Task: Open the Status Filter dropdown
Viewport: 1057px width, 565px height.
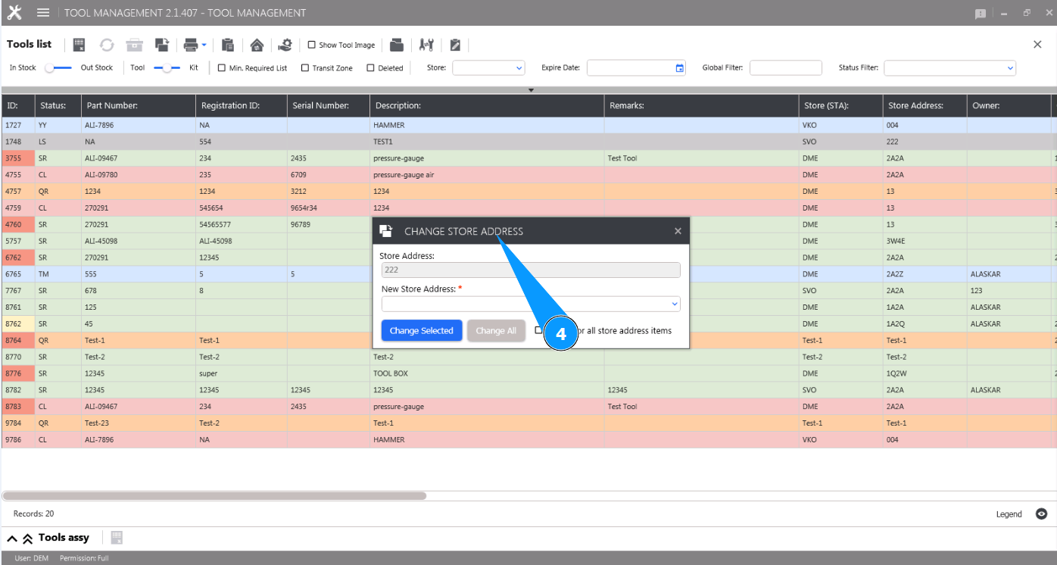Action: 949,68
